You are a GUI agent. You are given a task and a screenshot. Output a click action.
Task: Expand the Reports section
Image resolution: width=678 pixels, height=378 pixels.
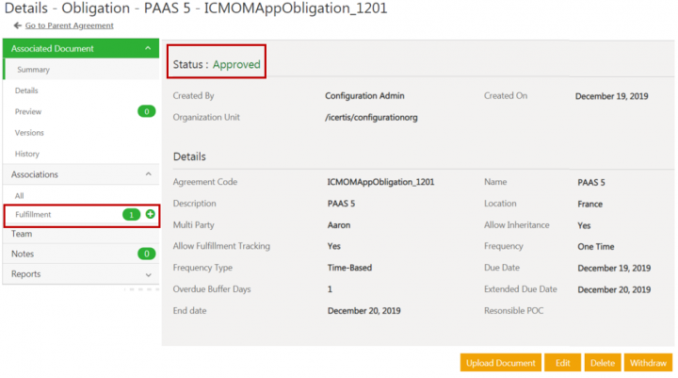148,274
